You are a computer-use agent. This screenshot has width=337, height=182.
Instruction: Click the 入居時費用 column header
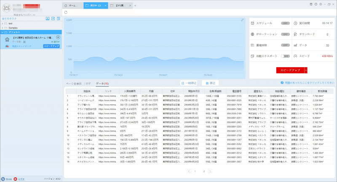point(130,91)
